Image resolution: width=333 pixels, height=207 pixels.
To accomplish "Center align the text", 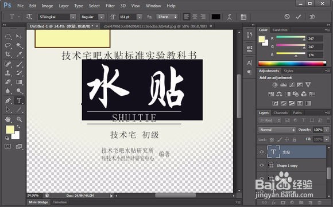I will click(195, 17).
